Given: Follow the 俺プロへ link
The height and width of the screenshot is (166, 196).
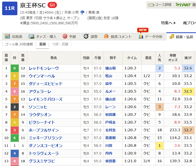Looking at the screenshot, I should pyautogui.click(x=190, y=23).
